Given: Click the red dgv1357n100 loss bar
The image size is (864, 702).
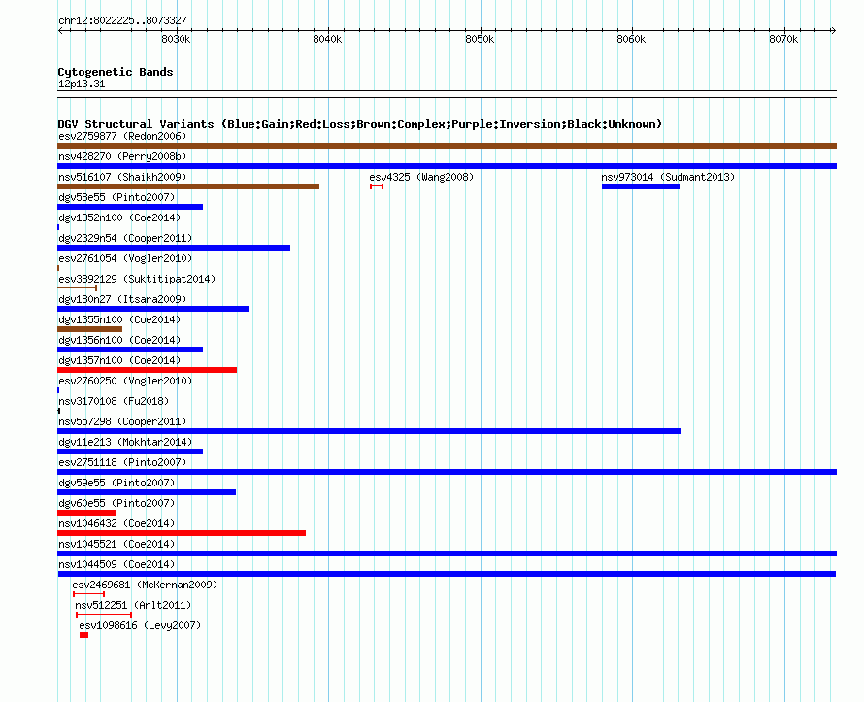Looking at the screenshot, I should pyautogui.click(x=148, y=370).
